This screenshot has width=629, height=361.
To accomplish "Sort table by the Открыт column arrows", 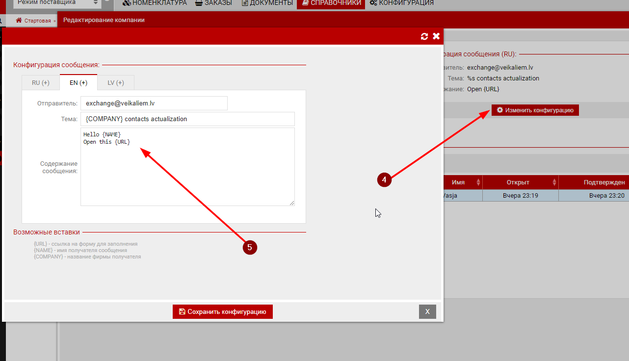I will click(x=554, y=182).
